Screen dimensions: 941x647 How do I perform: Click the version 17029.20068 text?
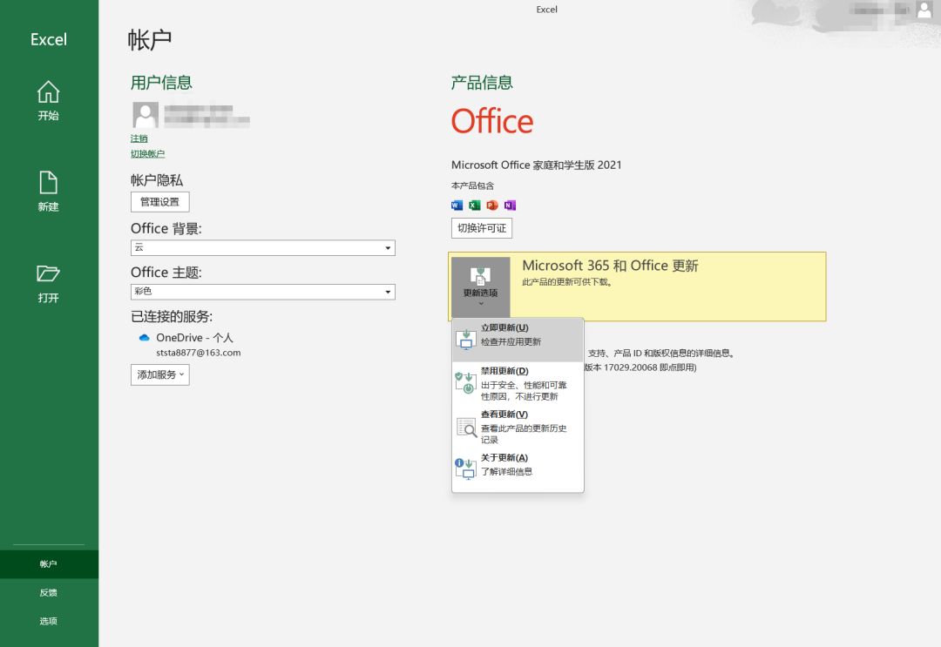640,367
